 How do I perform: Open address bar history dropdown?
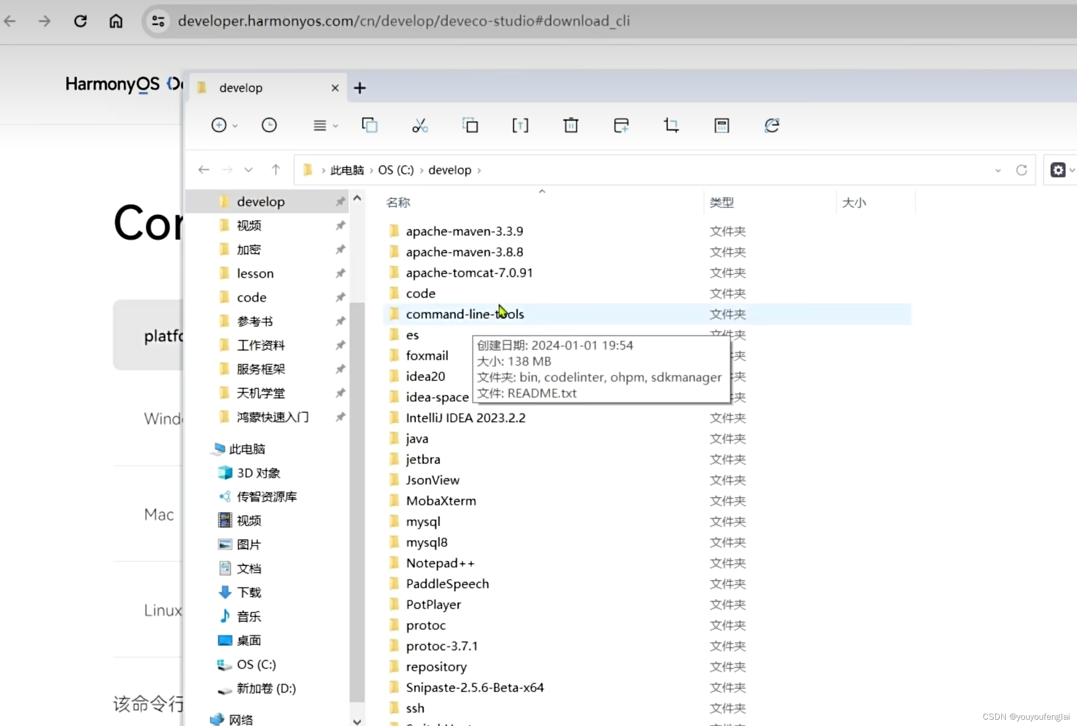998,170
